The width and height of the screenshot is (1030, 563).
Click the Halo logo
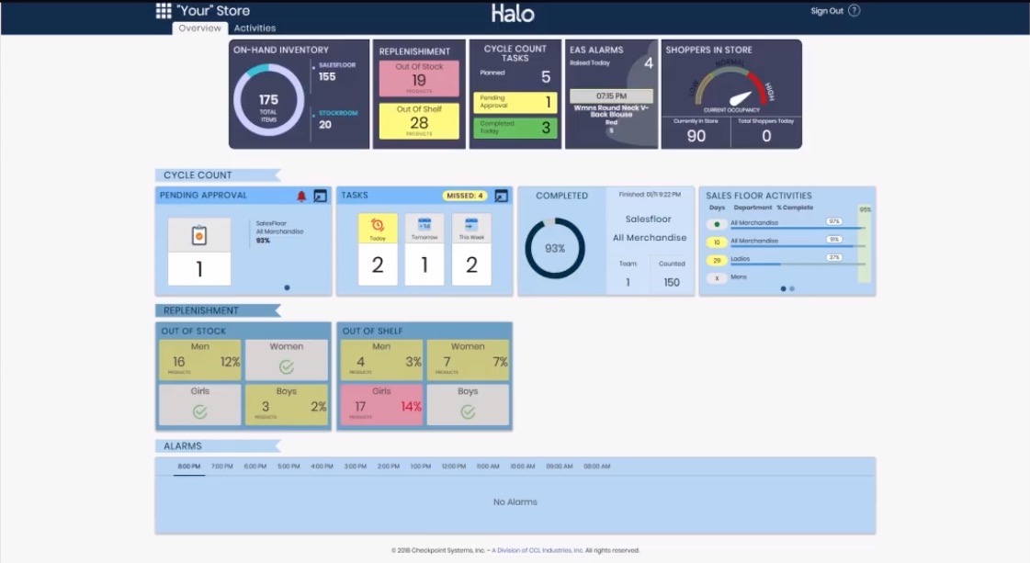click(x=513, y=14)
